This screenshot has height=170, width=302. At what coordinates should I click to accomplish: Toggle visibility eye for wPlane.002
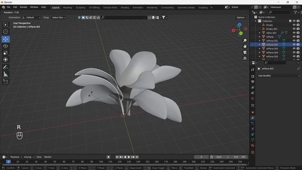coord(294,44)
